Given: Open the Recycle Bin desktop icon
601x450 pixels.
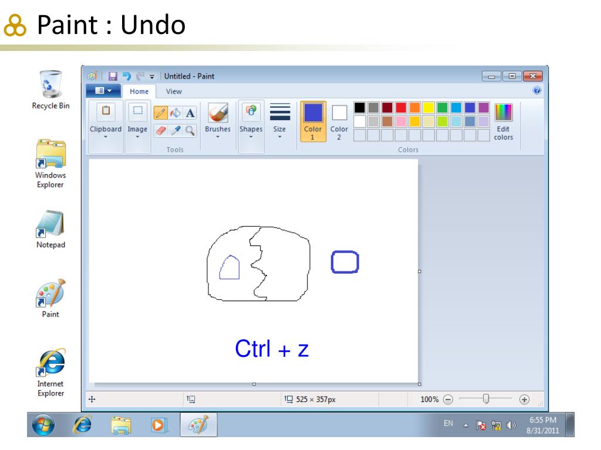Looking at the screenshot, I should coord(50,90).
